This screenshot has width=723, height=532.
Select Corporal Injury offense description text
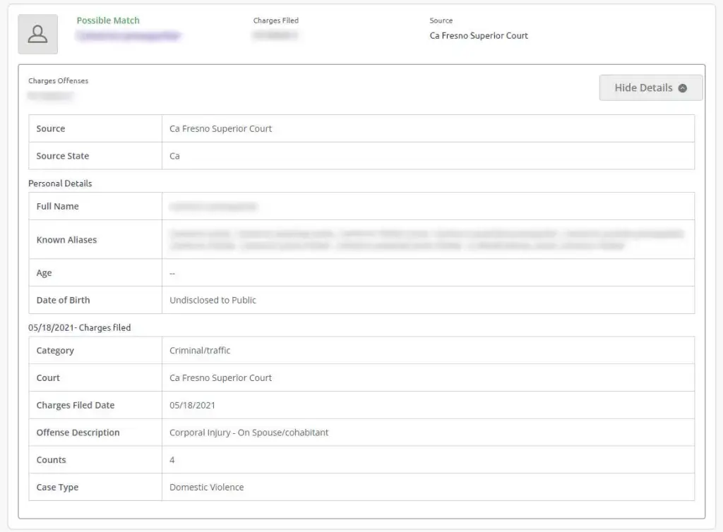click(x=249, y=433)
